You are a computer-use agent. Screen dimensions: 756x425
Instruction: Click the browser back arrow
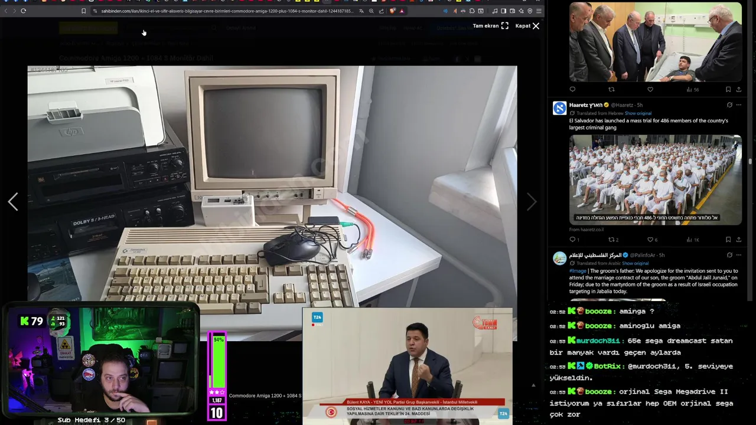6,11
